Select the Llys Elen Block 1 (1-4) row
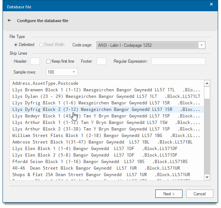The height and width of the screenshot is (208, 221). pos(107,149)
